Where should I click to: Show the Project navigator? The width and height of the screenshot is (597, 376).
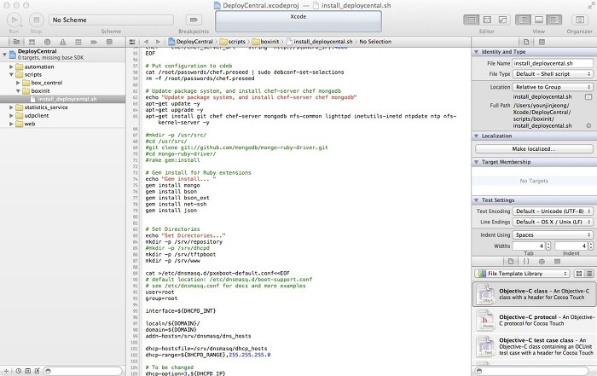(16, 42)
